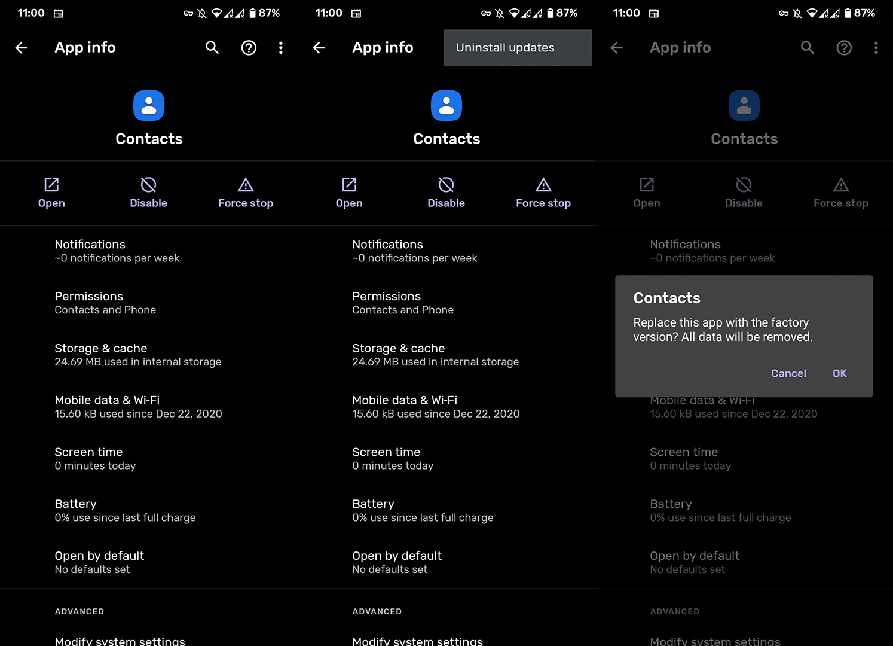893x646 pixels.
Task: Tap VPN key icon in left status bar
Action: 188,13
